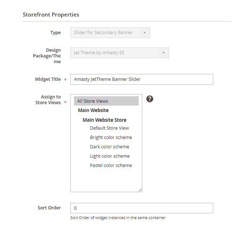Grab the store views list resize handle

[x=140, y=190]
